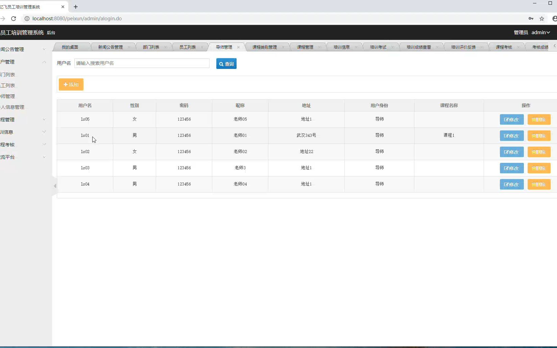The height and width of the screenshot is (348, 557).
Task: Edit user ls01 with 修改 button
Action: [512, 136]
